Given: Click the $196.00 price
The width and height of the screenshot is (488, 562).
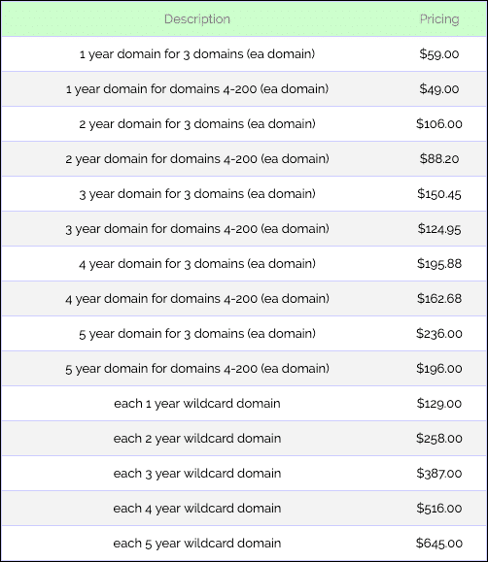Looking at the screenshot, I should pos(439,369).
